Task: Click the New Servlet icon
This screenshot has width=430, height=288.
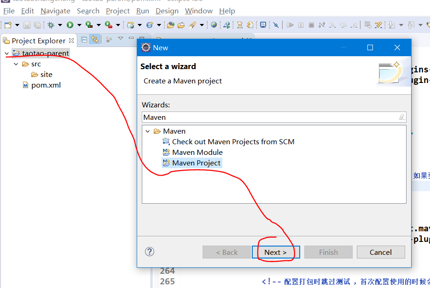Action: tap(150, 25)
